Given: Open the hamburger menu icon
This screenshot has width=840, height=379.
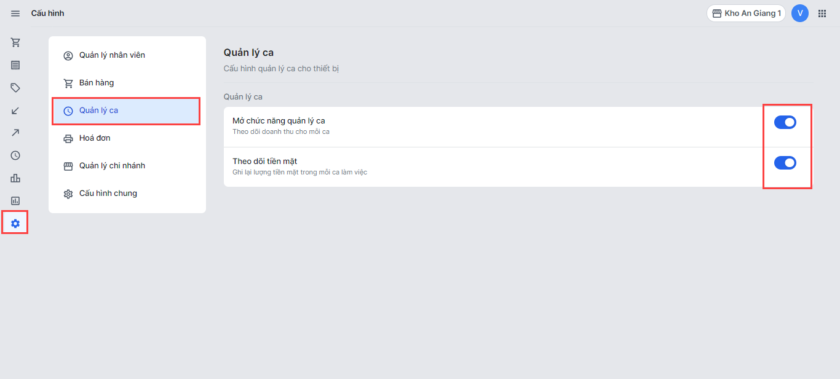Looking at the screenshot, I should 15,14.
